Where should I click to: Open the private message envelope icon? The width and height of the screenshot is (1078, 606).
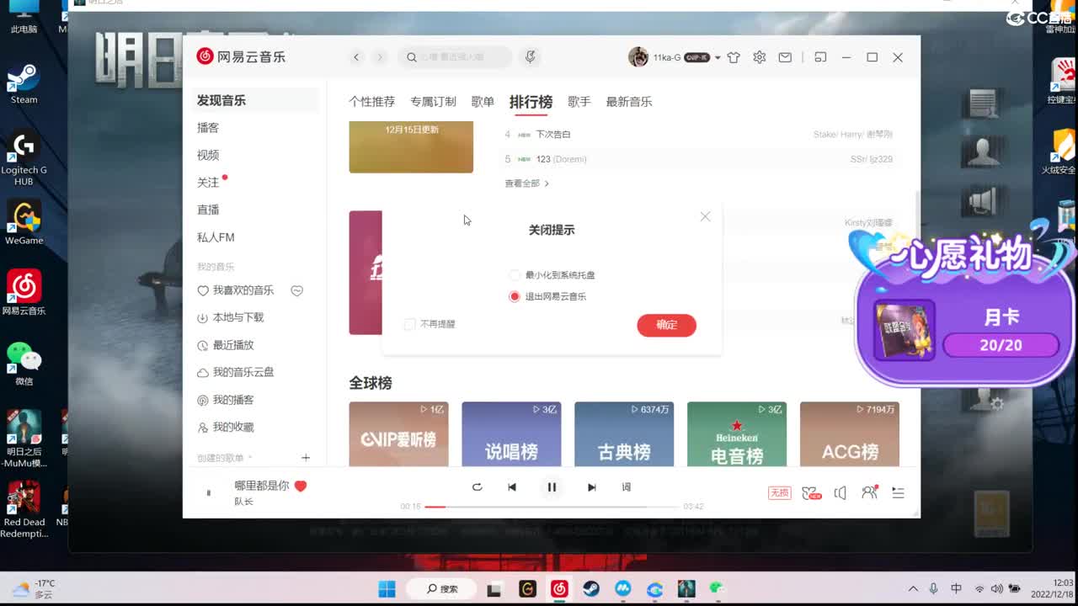(x=784, y=56)
